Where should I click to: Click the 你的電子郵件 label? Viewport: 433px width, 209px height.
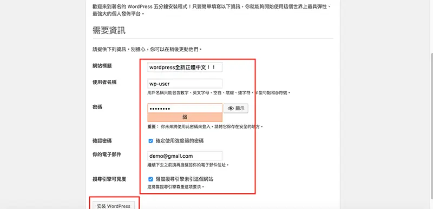[107, 154]
